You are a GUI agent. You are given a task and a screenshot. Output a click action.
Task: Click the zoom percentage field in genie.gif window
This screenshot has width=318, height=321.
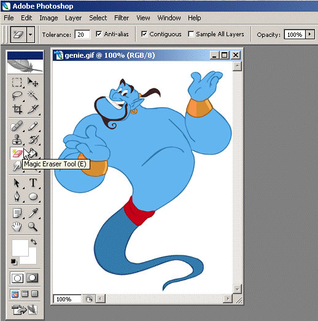pos(67,299)
